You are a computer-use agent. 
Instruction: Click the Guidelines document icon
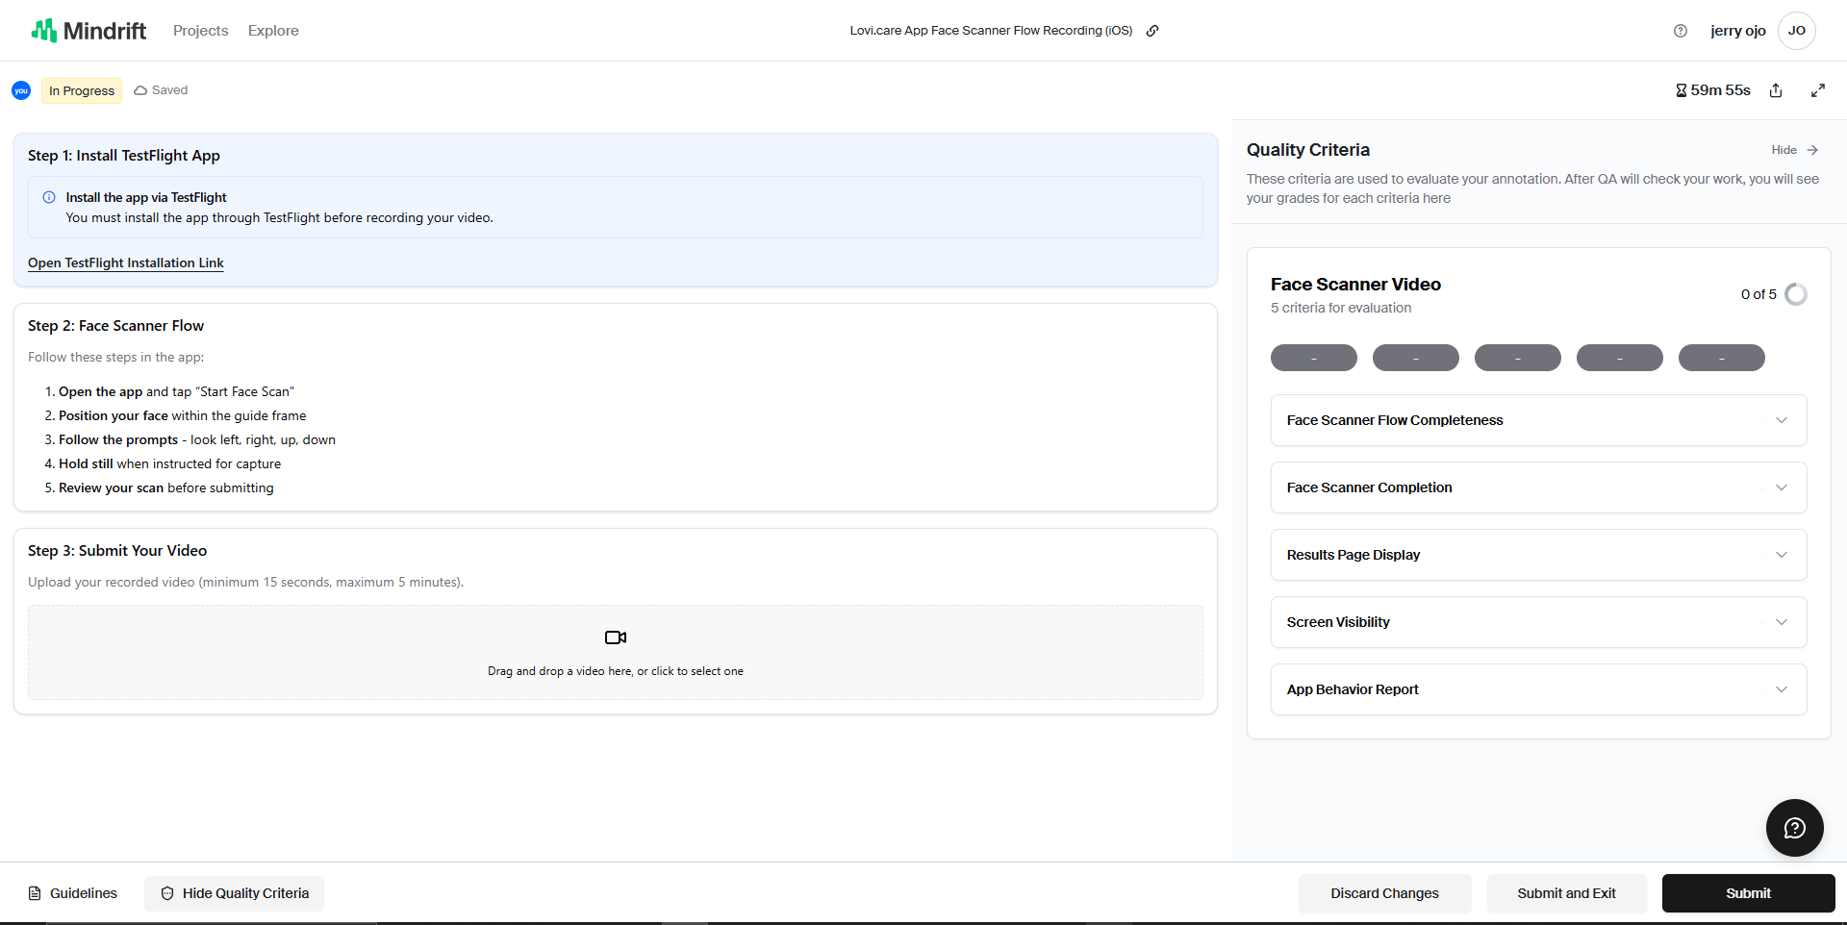click(x=35, y=893)
